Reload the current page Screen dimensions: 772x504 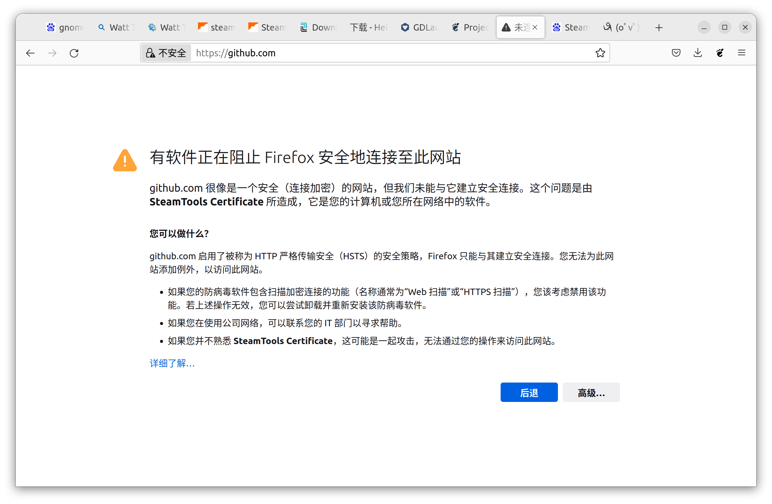[x=74, y=53]
